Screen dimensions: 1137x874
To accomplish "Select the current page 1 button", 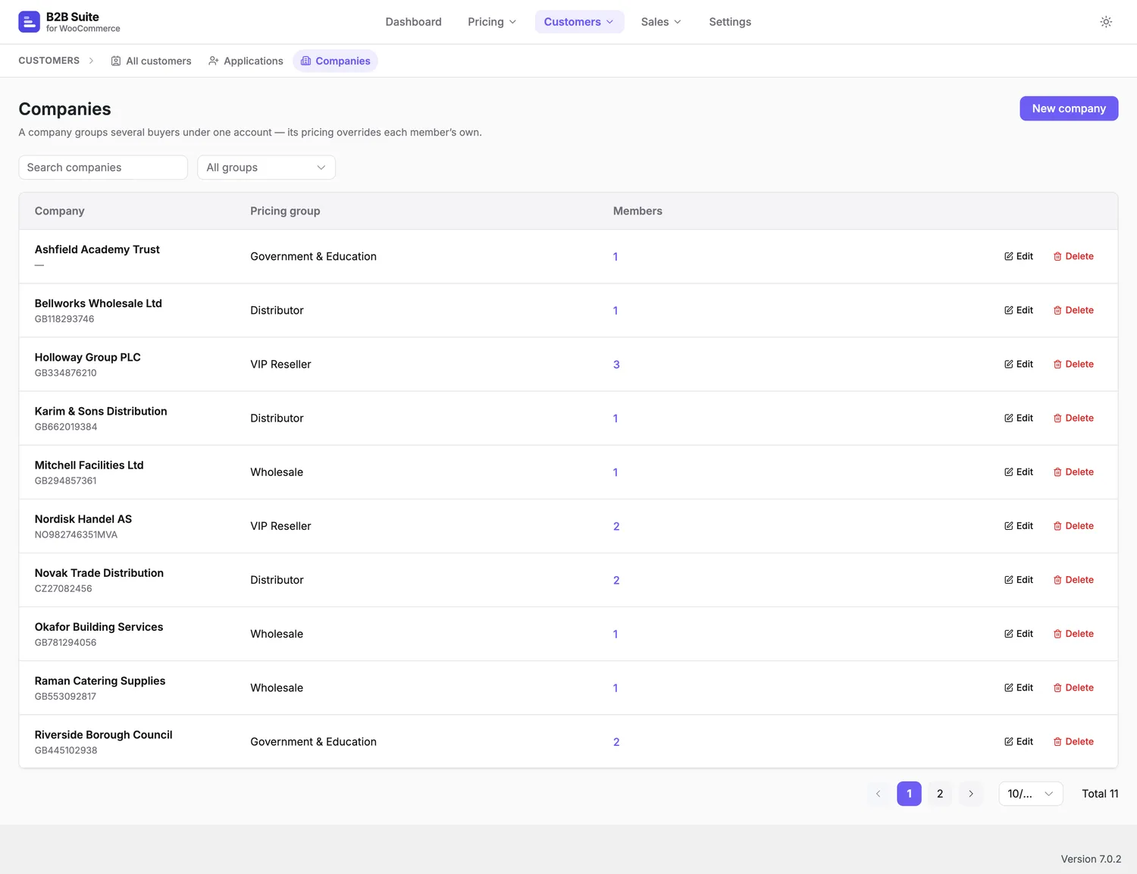I will click(x=909, y=794).
